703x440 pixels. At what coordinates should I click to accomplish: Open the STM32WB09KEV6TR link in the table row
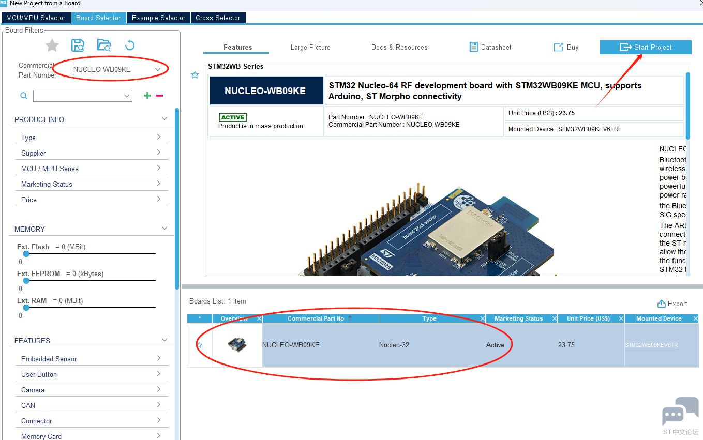coord(651,345)
